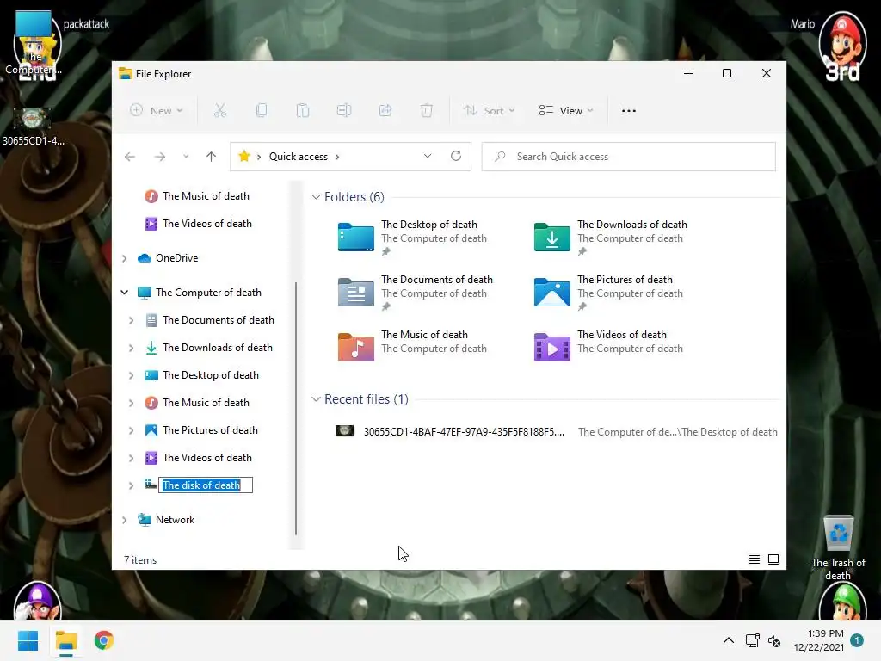The image size is (881, 661).
Task: Open The Desktop of death folder tile
Action: 416,238
